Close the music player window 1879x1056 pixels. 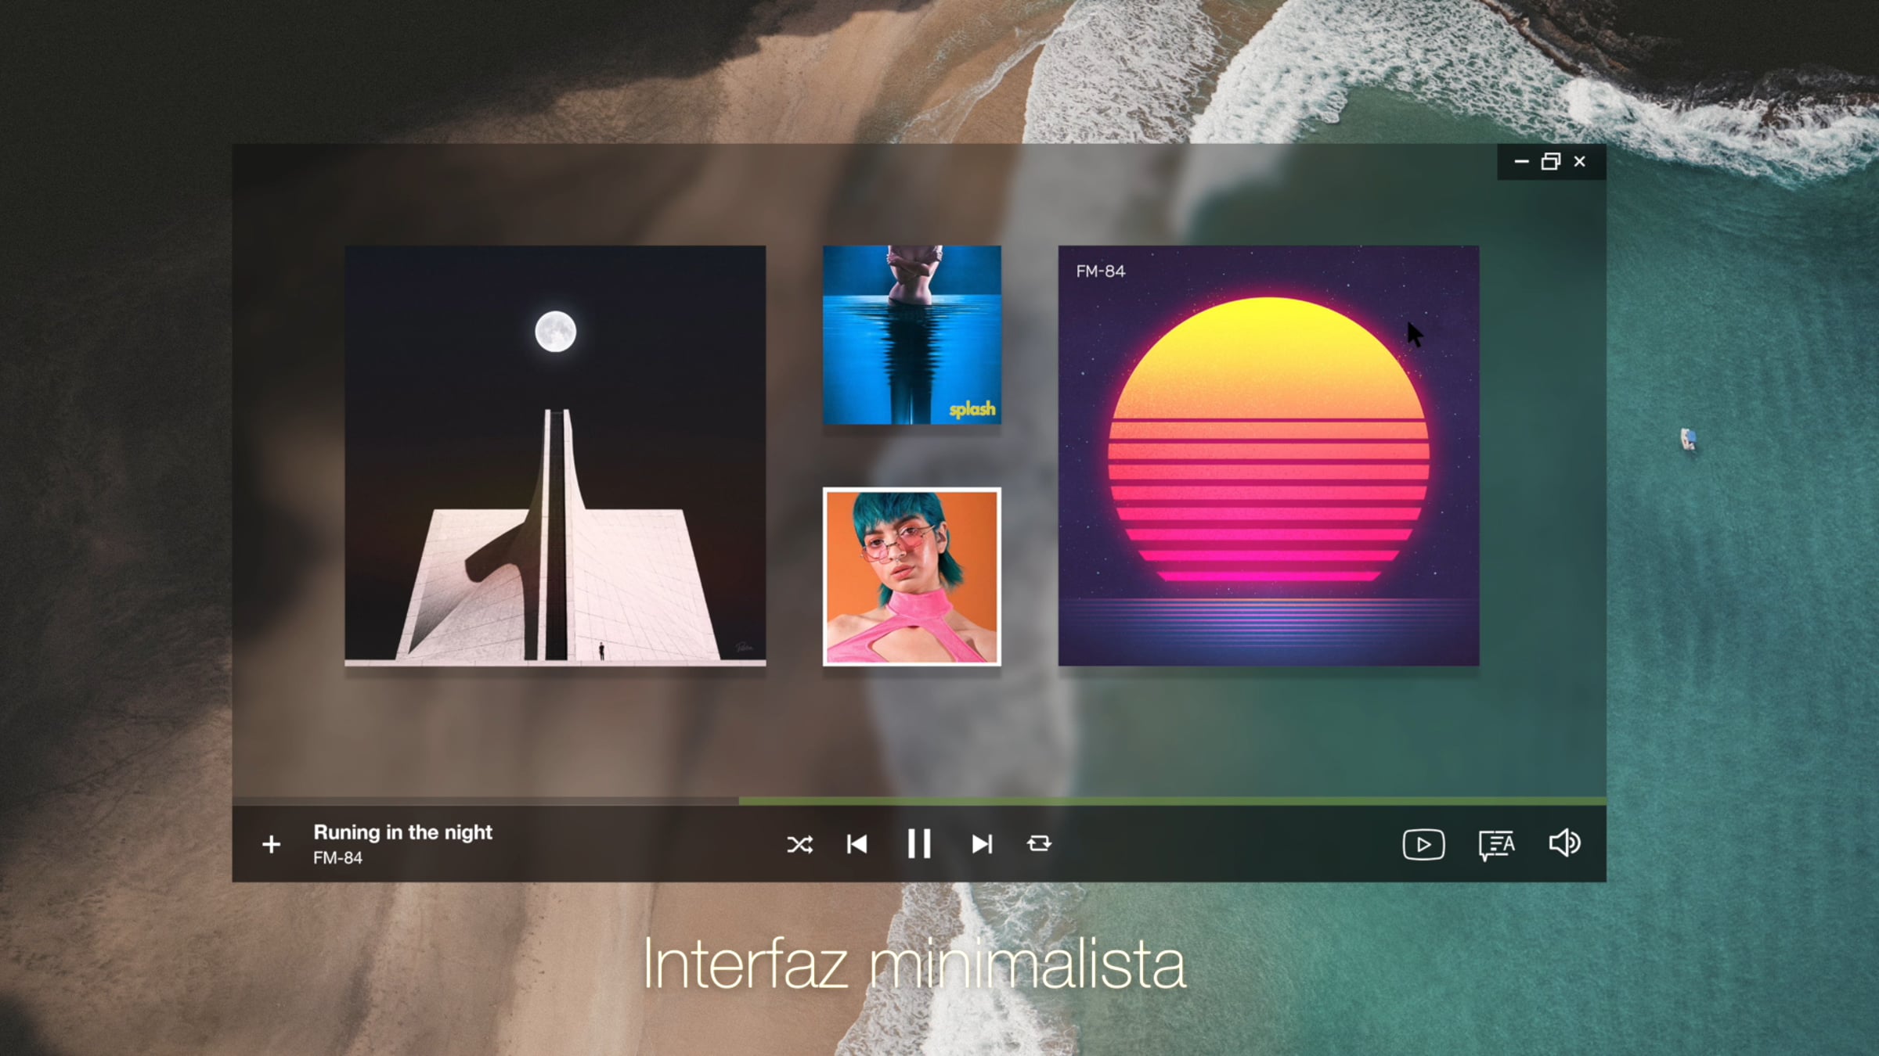pyautogui.click(x=1580, y=162)
